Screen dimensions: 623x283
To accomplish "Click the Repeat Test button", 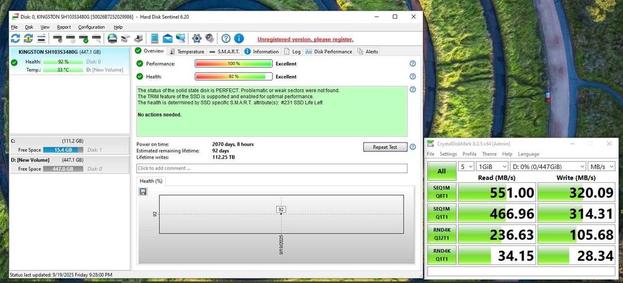I will pos(385,147).
